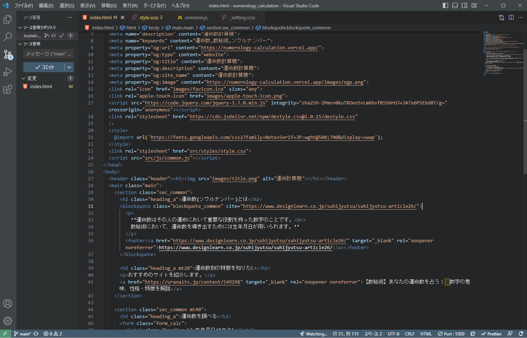This screenshot has width=527, height=338.
Task: Click the commit message input field
Action: pyautogui.click(x=48, y=54)
